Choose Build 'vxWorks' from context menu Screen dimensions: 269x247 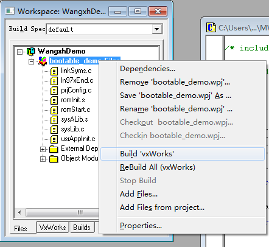183,154
